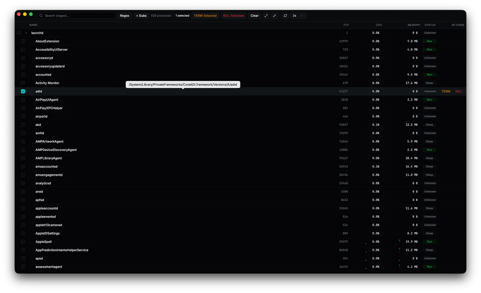The height and width of the screenshot is (293, 481).
Task: Expand all process trees with the expand arrows icon
Action: pos(266,16)
